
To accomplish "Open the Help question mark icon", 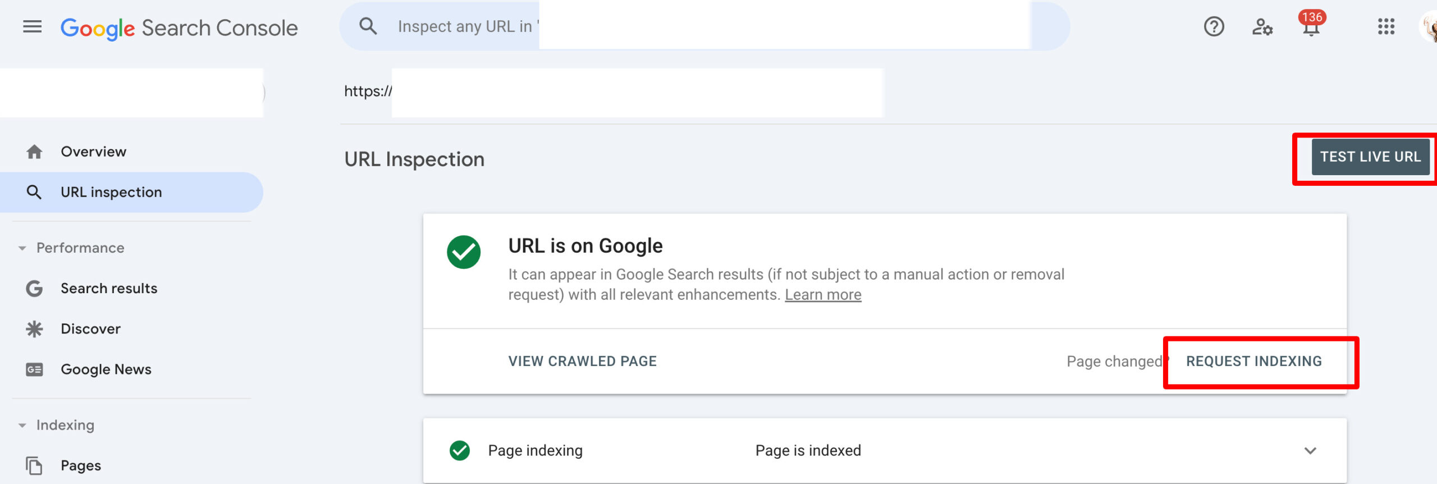I will (1214, 26).
